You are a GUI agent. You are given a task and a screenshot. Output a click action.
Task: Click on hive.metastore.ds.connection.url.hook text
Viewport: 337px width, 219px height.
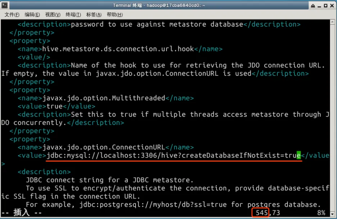click(118, 49)
